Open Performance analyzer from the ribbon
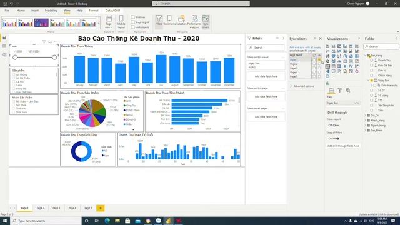 pyautogui.click(x=194, y=21)
